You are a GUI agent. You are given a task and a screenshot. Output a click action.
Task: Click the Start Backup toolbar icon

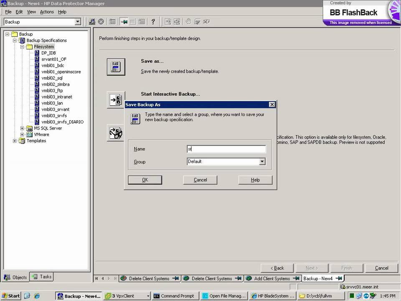(168, 22)
